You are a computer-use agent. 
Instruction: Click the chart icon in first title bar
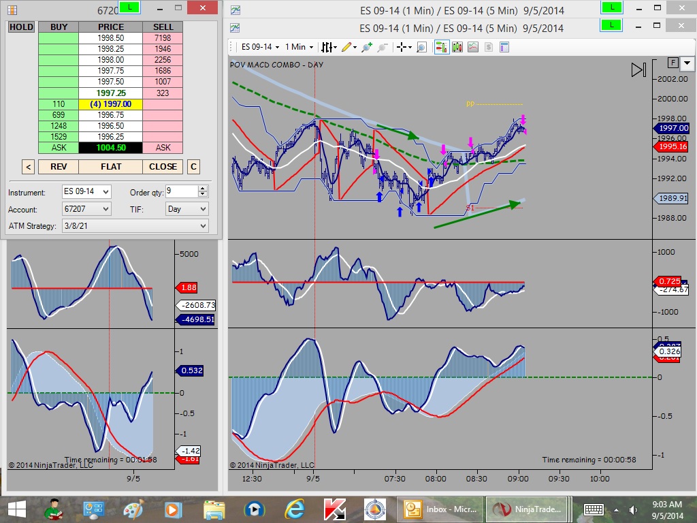coord(235,10)
